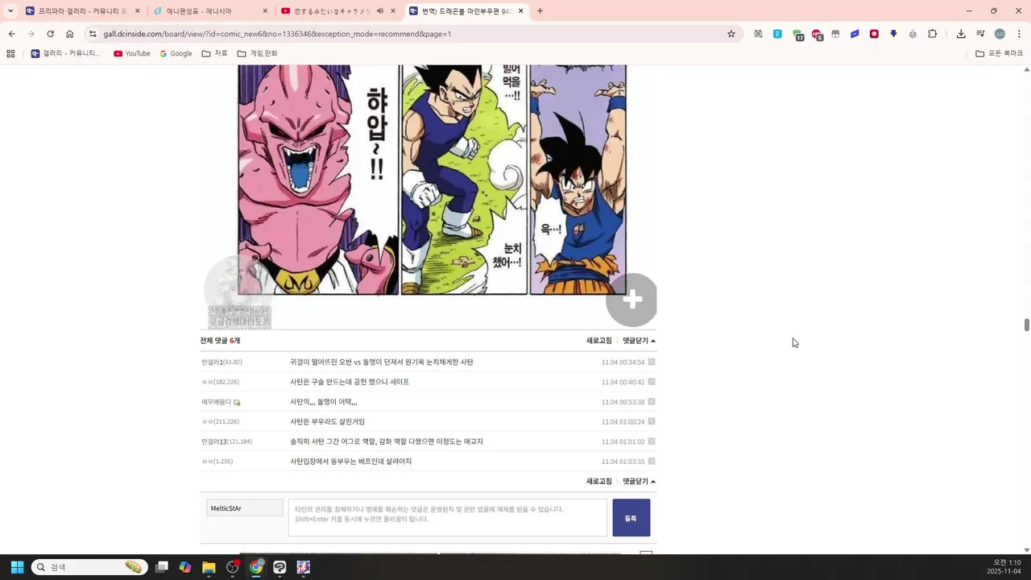
Task: Open the 자료 bookmark folder
Action: (x=214, y=53)
